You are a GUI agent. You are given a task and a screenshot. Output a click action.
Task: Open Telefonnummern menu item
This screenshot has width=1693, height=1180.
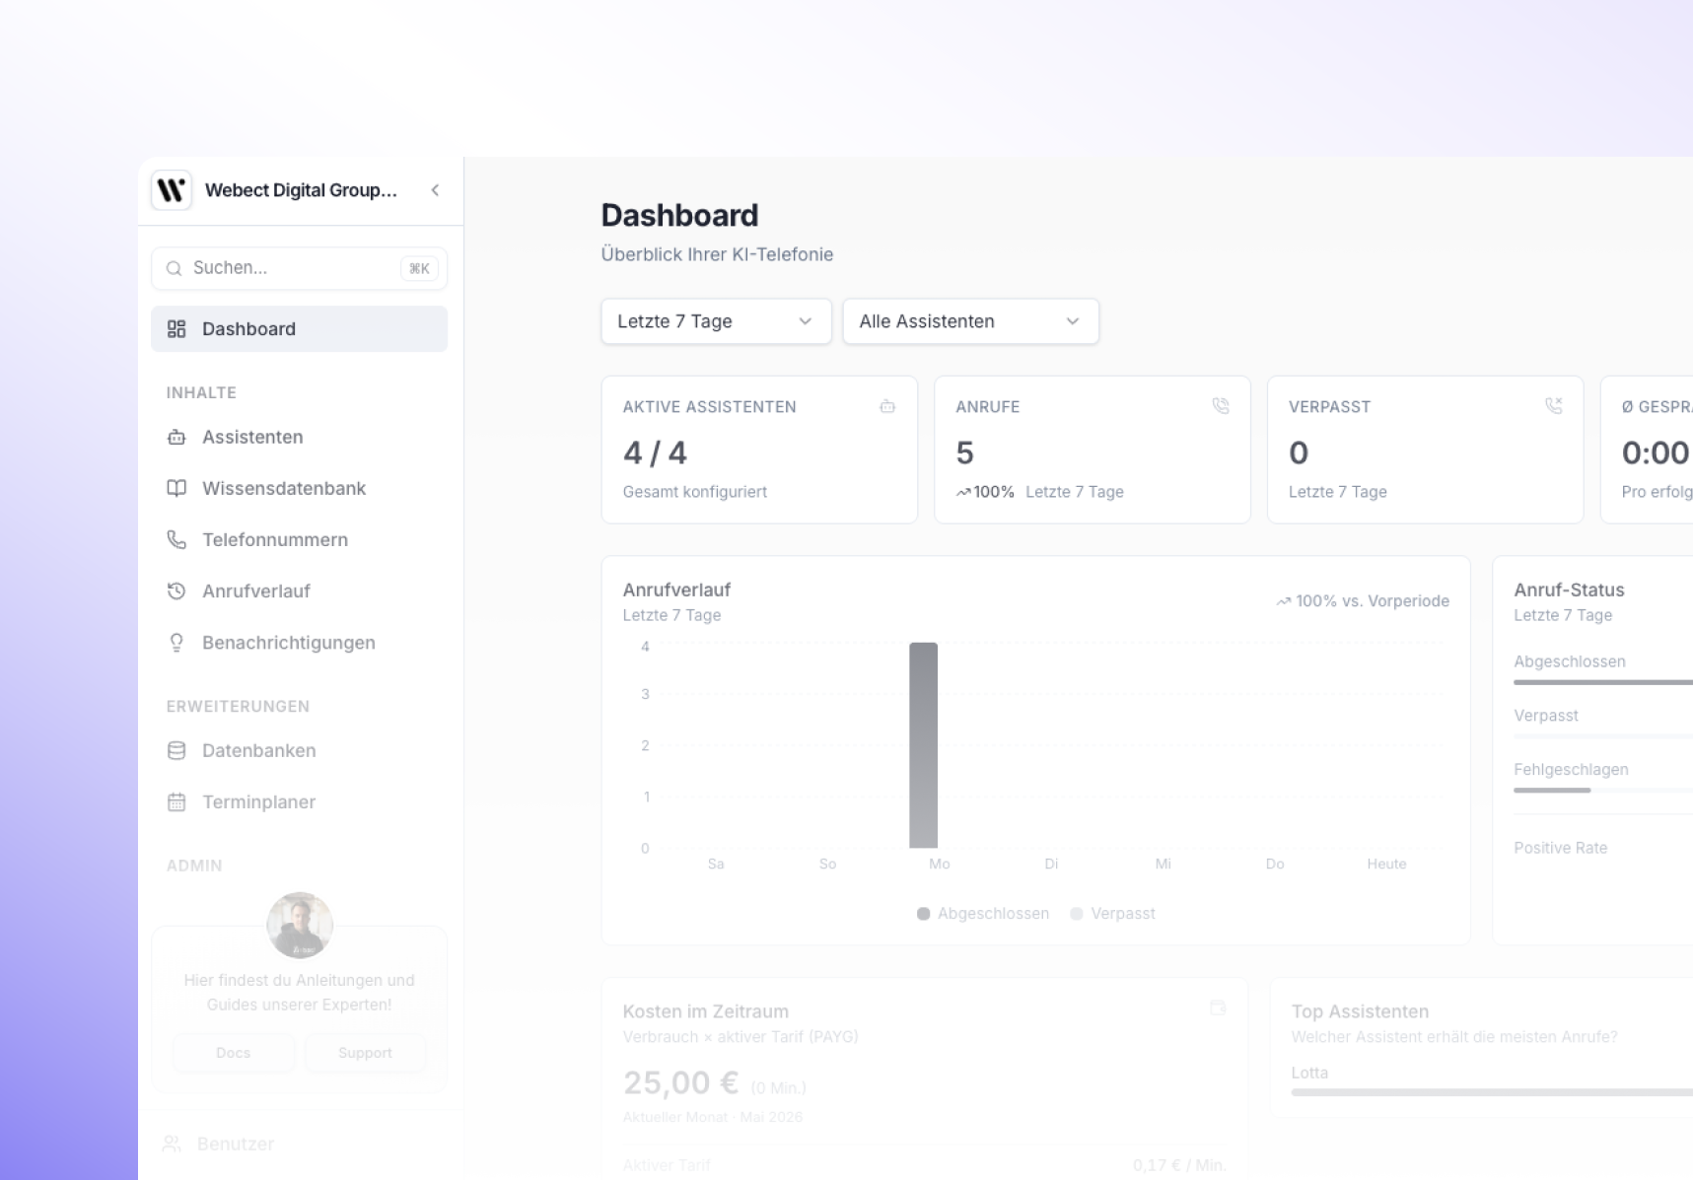299,539
